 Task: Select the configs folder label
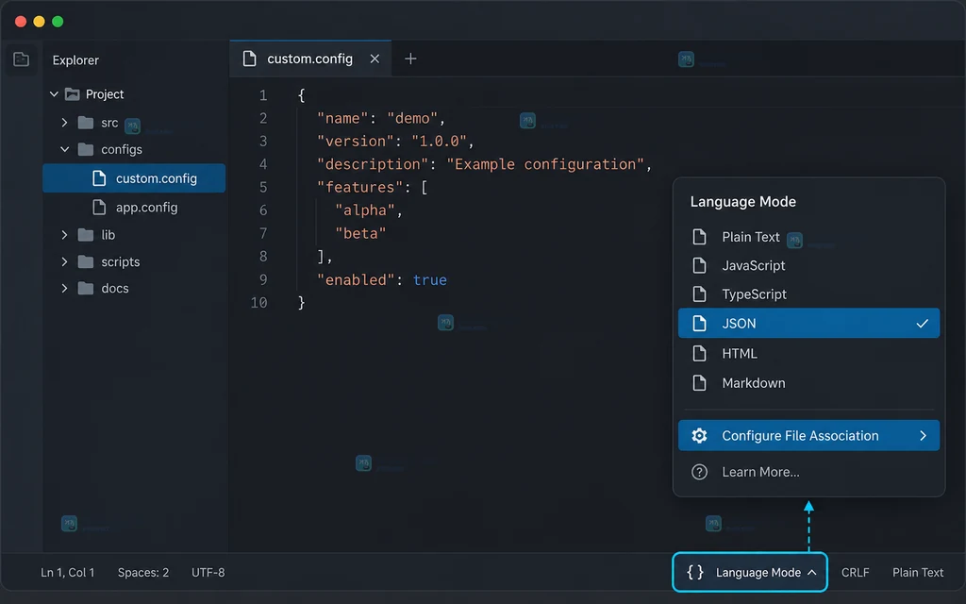click(122, 149)
